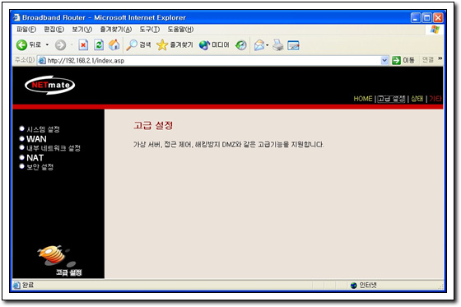Viewport: 461px width, 307px height.
Task: Open 내부 네트워크 설정 in the sidebar
Action: click(54, 148)
